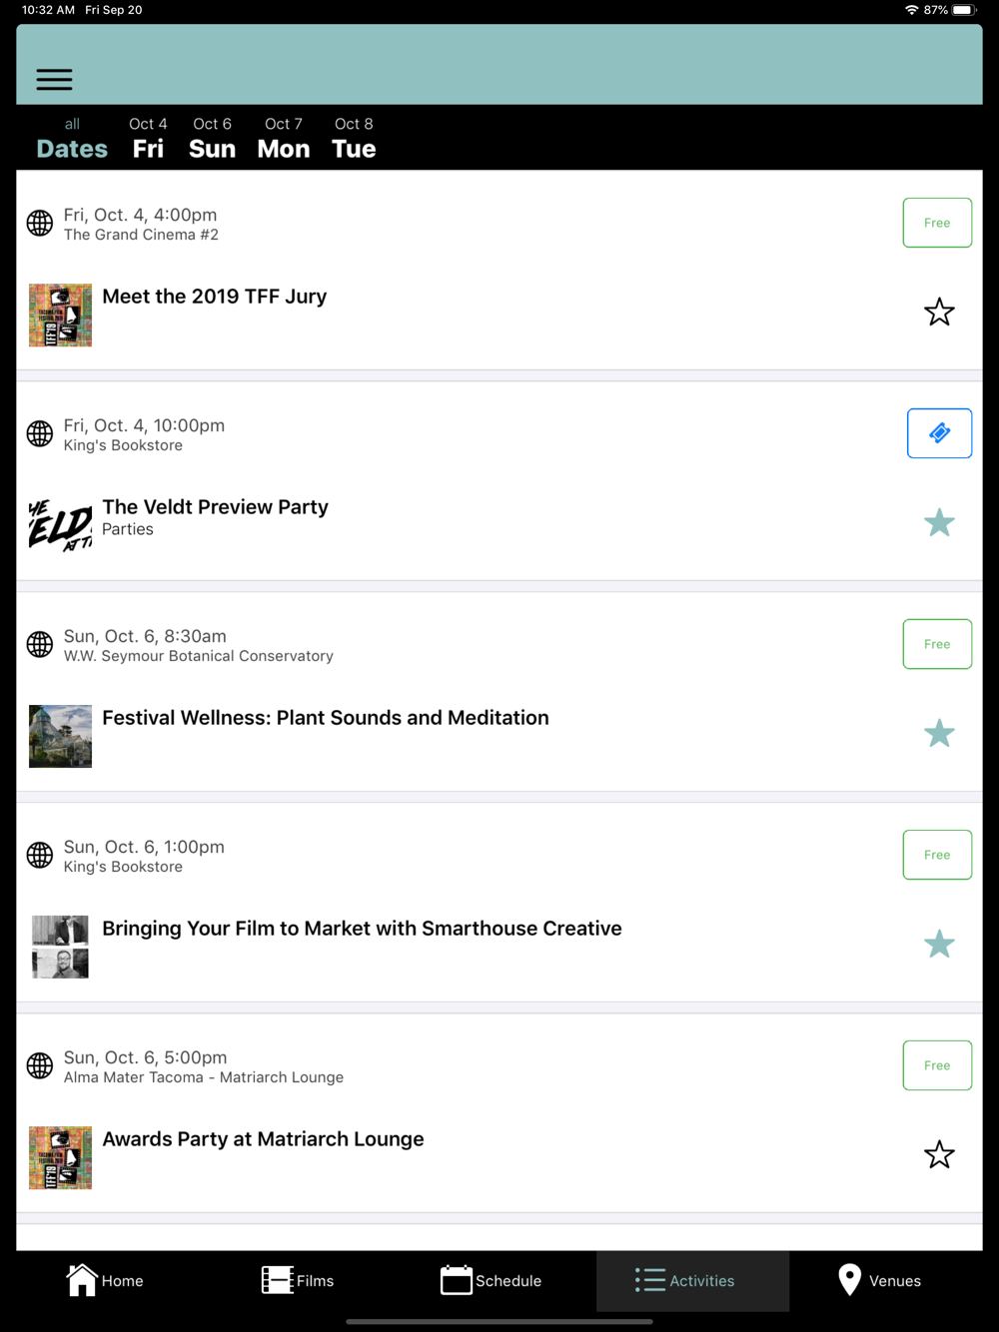
Task: Open the Venues map pin tab
Action: pyautogui.click(x=880, y=1280)
